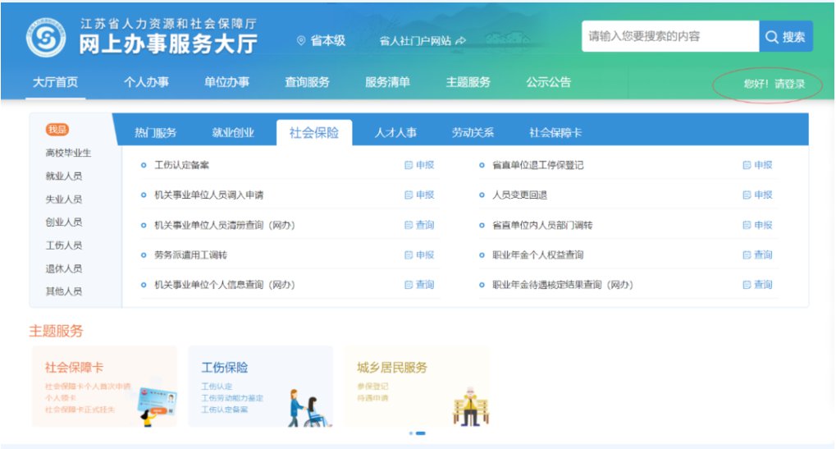The image size is (836, 449).
Task: Open the 个人办事 navigation menu
Action: click(x=146, y=82)
